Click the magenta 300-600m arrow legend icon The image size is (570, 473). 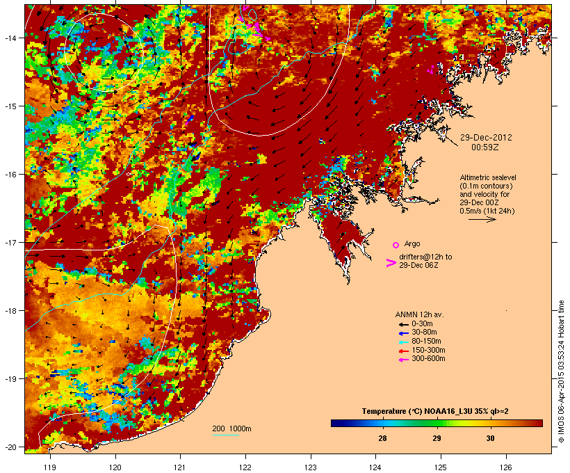click(x=403, y=360)
